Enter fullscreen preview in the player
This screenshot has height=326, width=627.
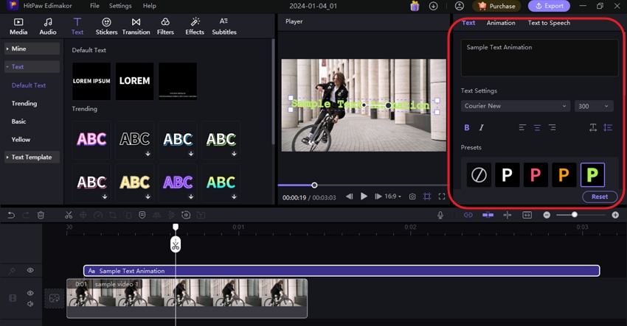click(442, 196)
